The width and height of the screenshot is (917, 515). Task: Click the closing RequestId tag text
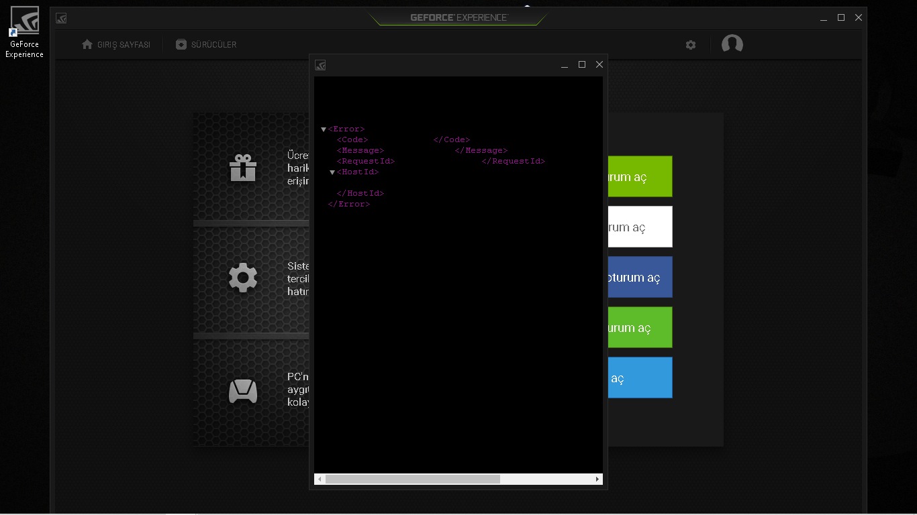[514, 161]
